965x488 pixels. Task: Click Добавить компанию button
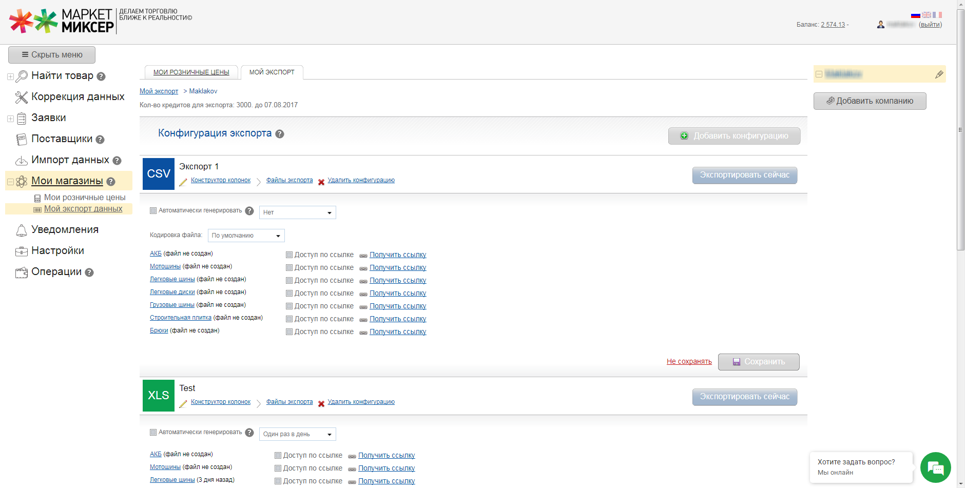point(870,101)
